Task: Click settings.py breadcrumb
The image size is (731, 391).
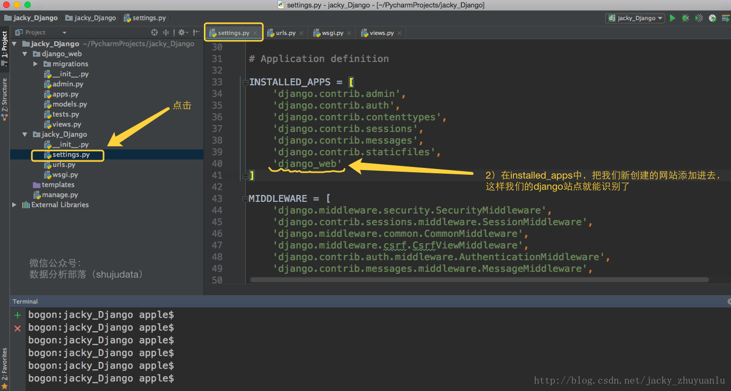Action: [145, 18]
